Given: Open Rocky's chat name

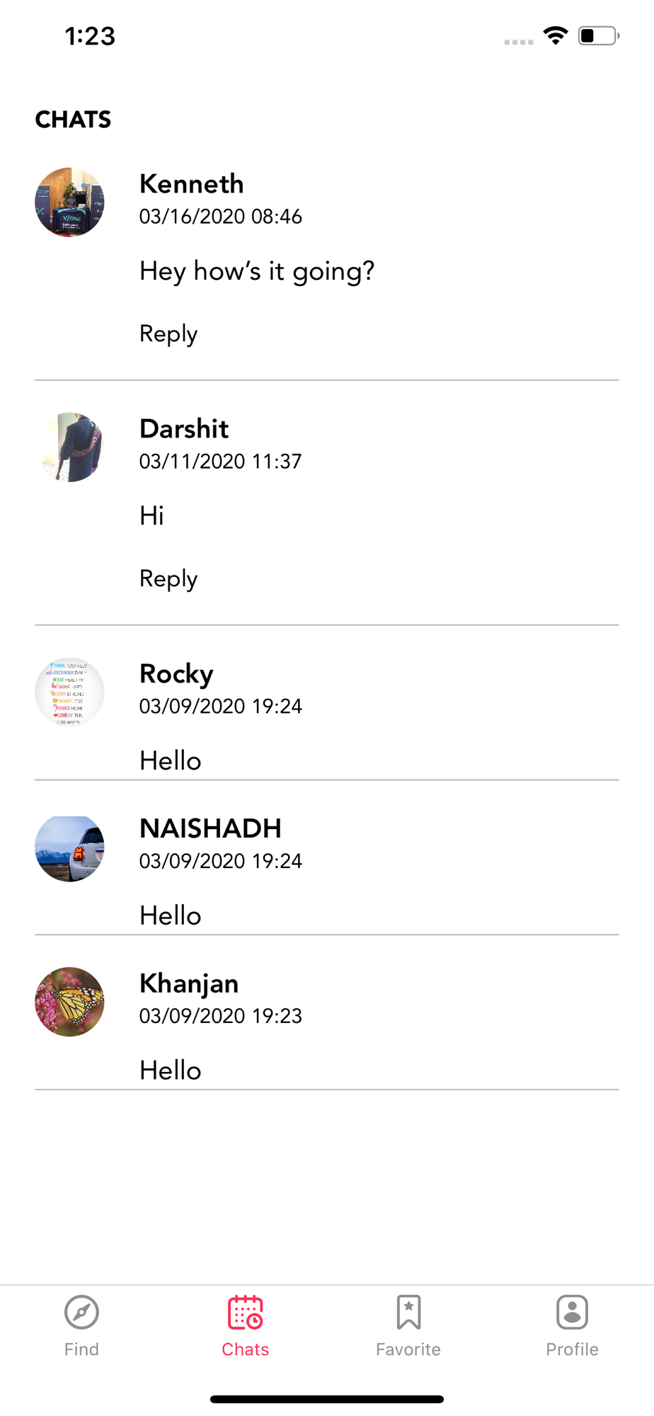Looking at the screenshot, I should point(176,674).
